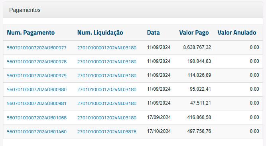The height and width of the screenshot is (146, 266).
Task: Click Valor Anulado 0,00 in the B01460 row
Action: coord(254,131)
